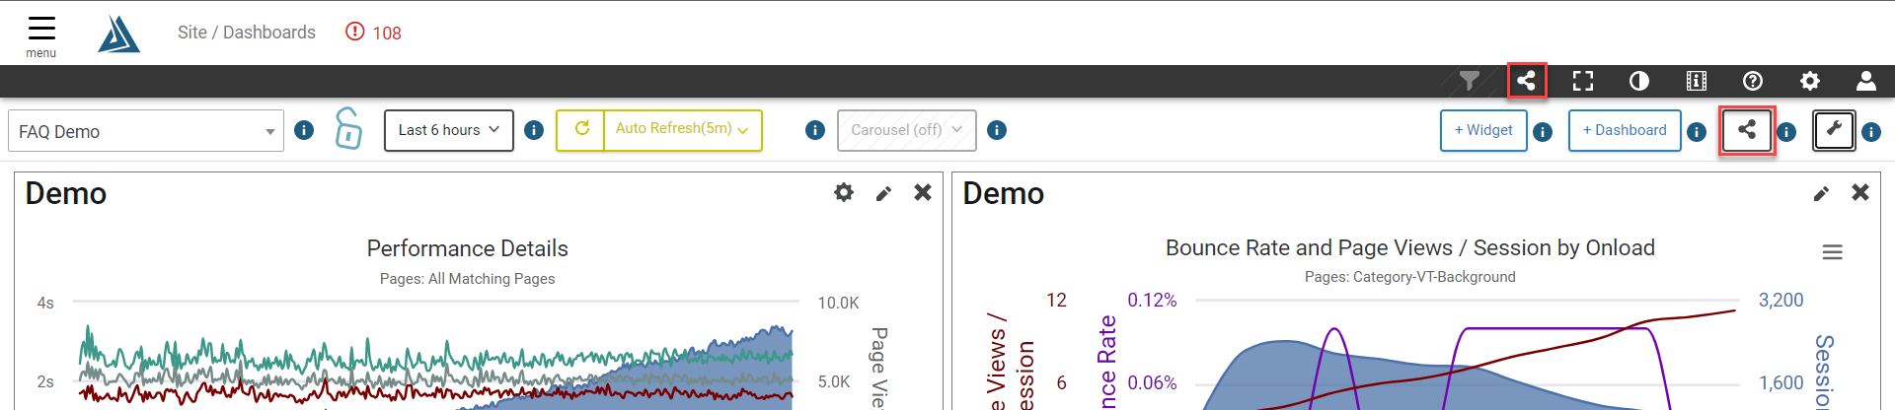Open the Bounce Rate chart hamburger menu
Image resolution: width=1895 pixels, height=410 pixels.
pyautogui.click(x=1833, y=252)
